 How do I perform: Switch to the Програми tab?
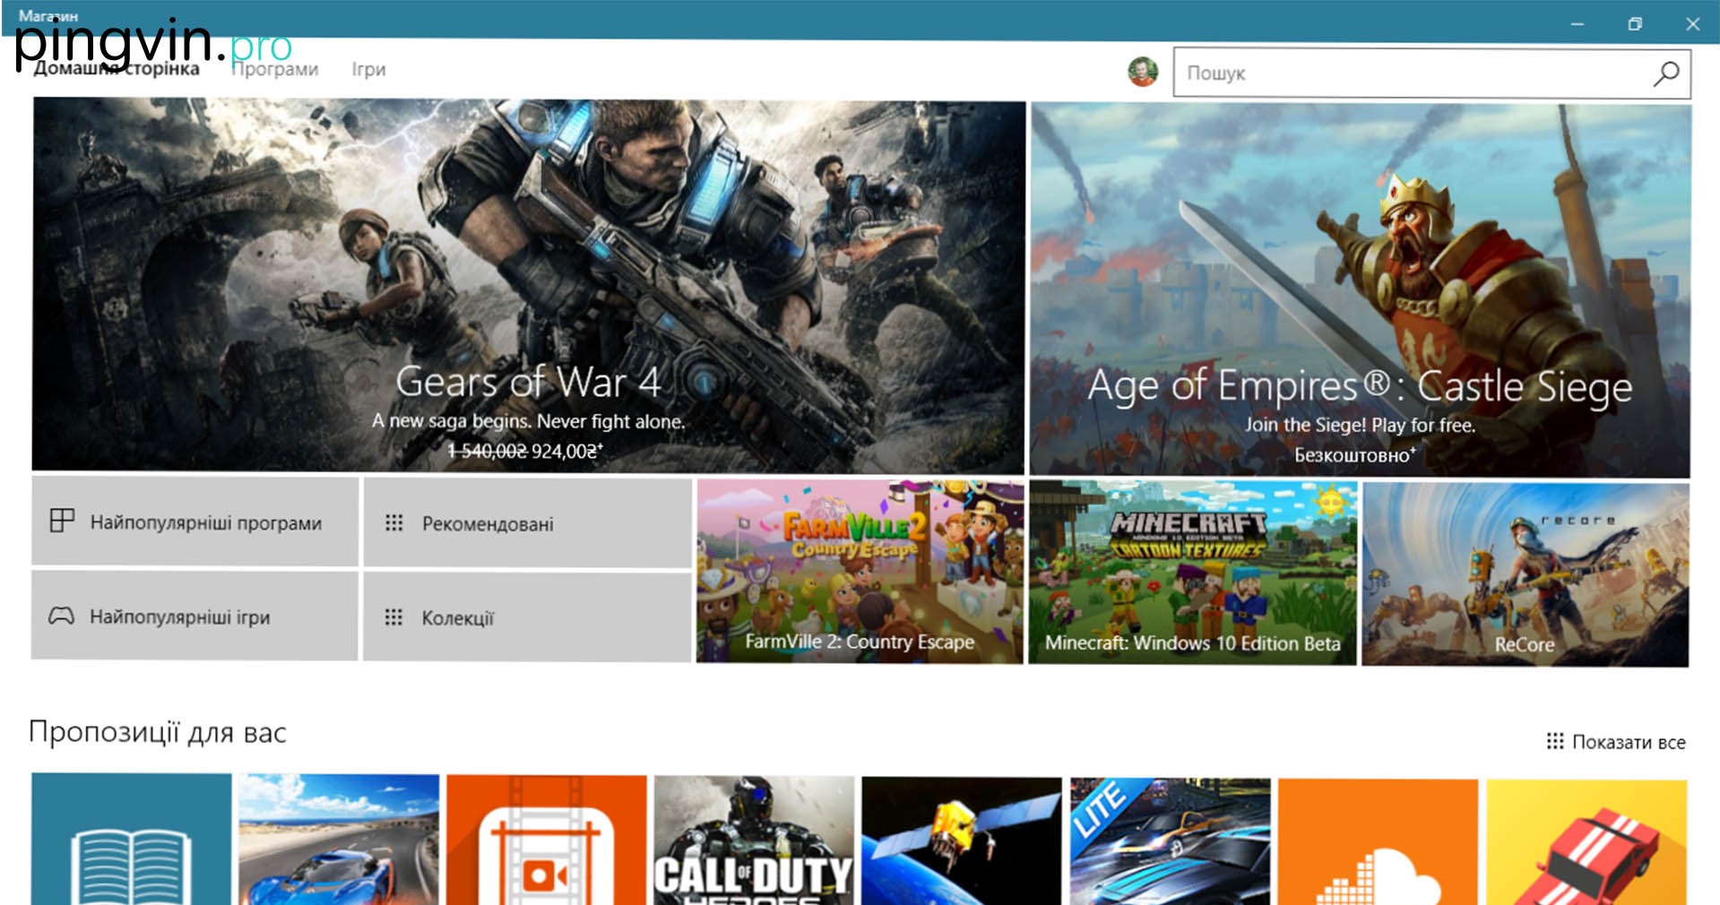(x=276, y=70)
